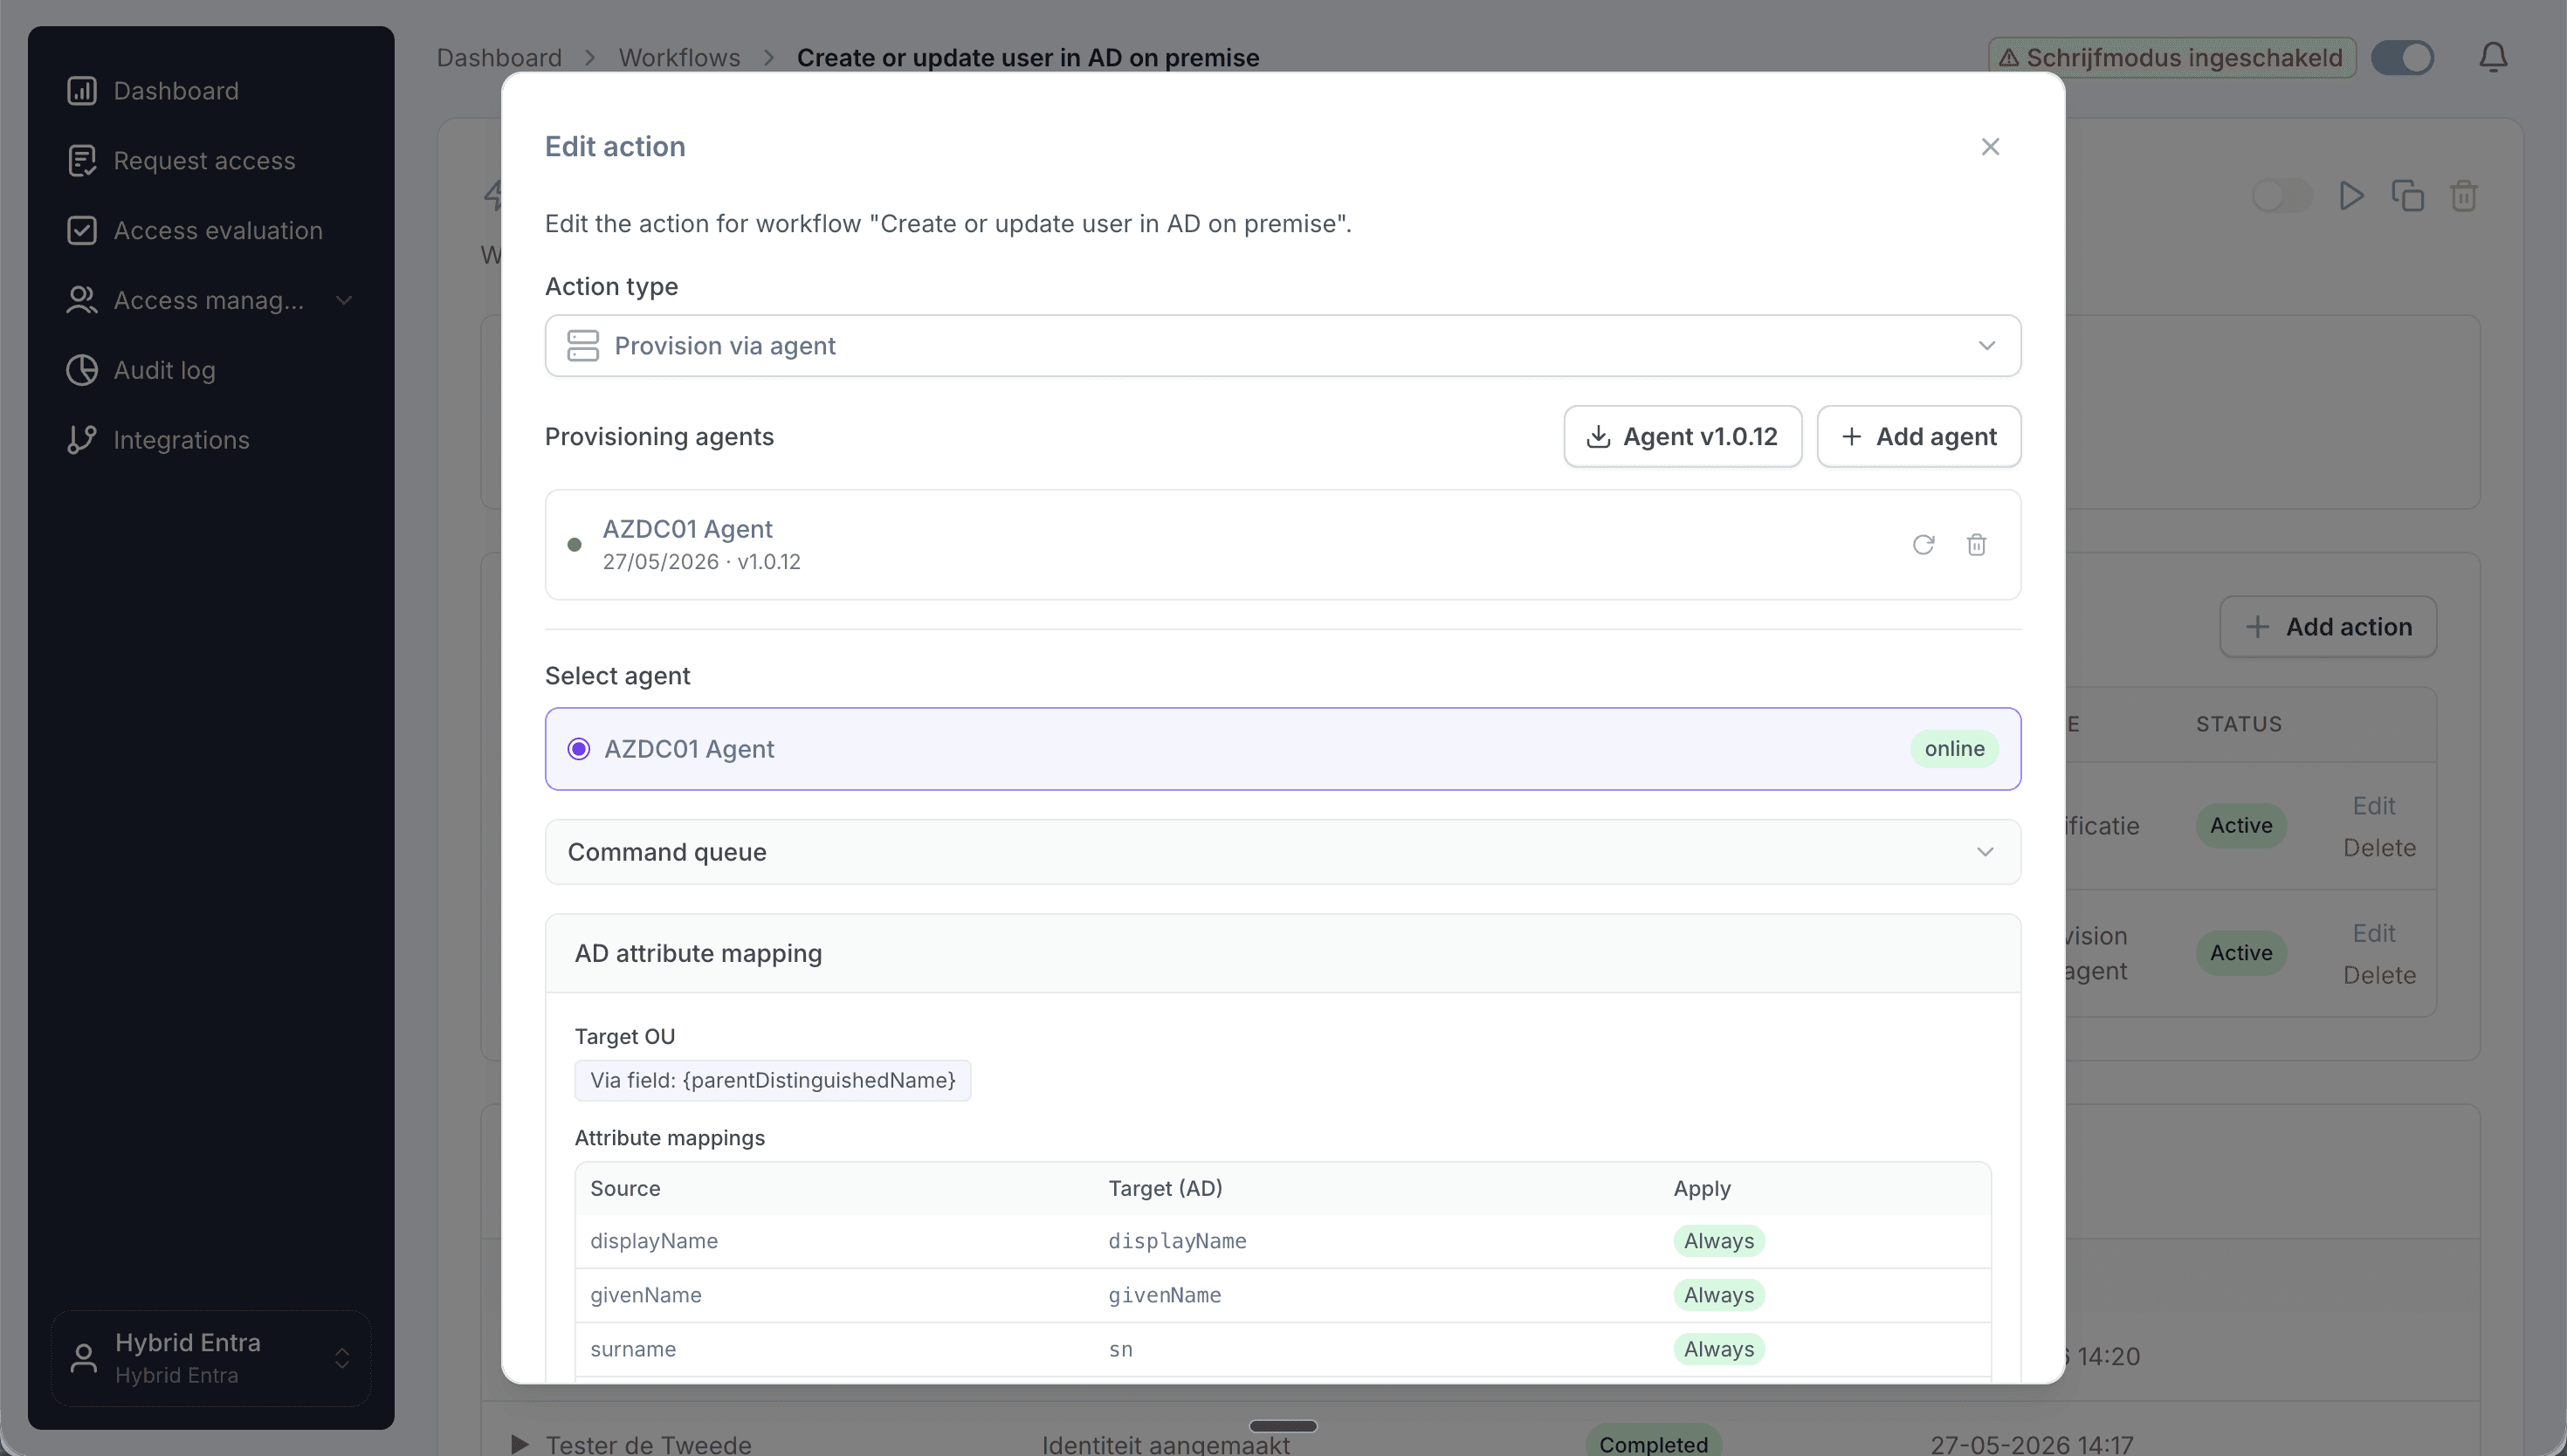Open the Hybrid Entra account switcher

211,1358
